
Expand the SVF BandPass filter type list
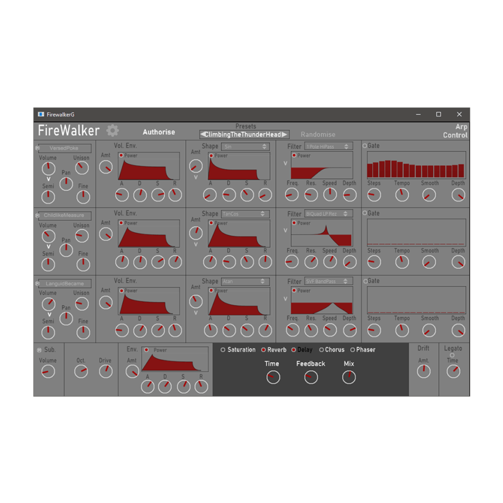click(328, 281)
